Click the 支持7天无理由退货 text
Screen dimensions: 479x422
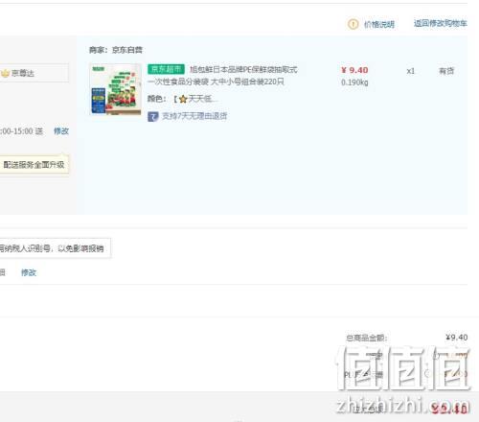coord(194,116)
